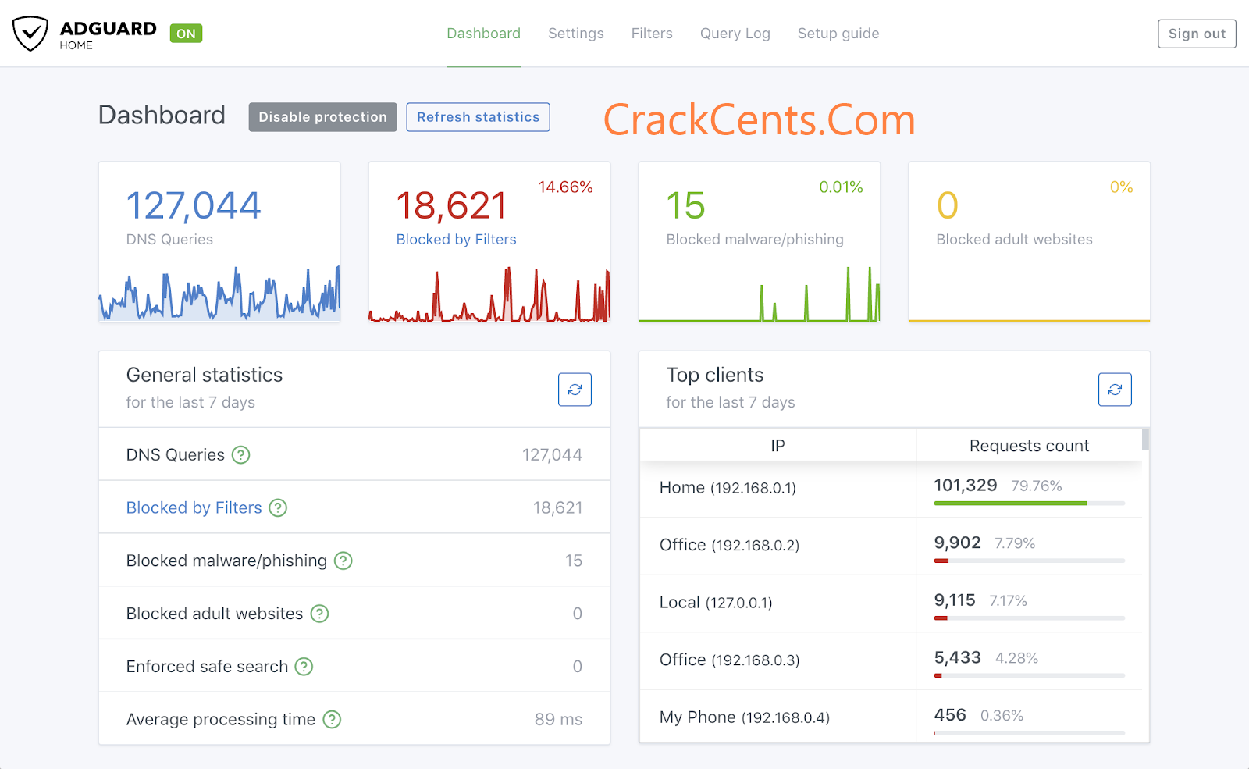Select the Office (192.168.0.2) client row

point(891,546)
